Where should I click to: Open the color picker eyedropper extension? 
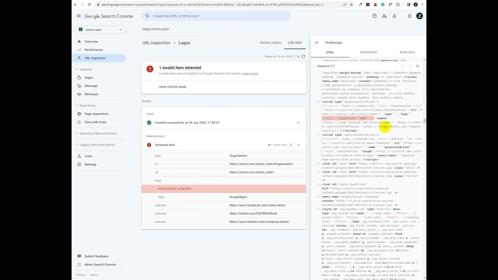tap(361, 5)
